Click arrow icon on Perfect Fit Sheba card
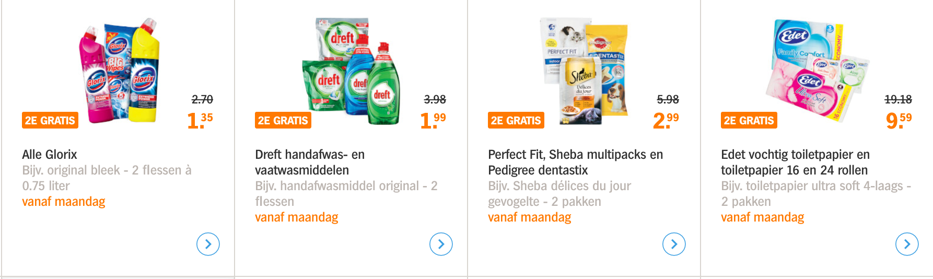933x279 pixels. coord(674,244)
